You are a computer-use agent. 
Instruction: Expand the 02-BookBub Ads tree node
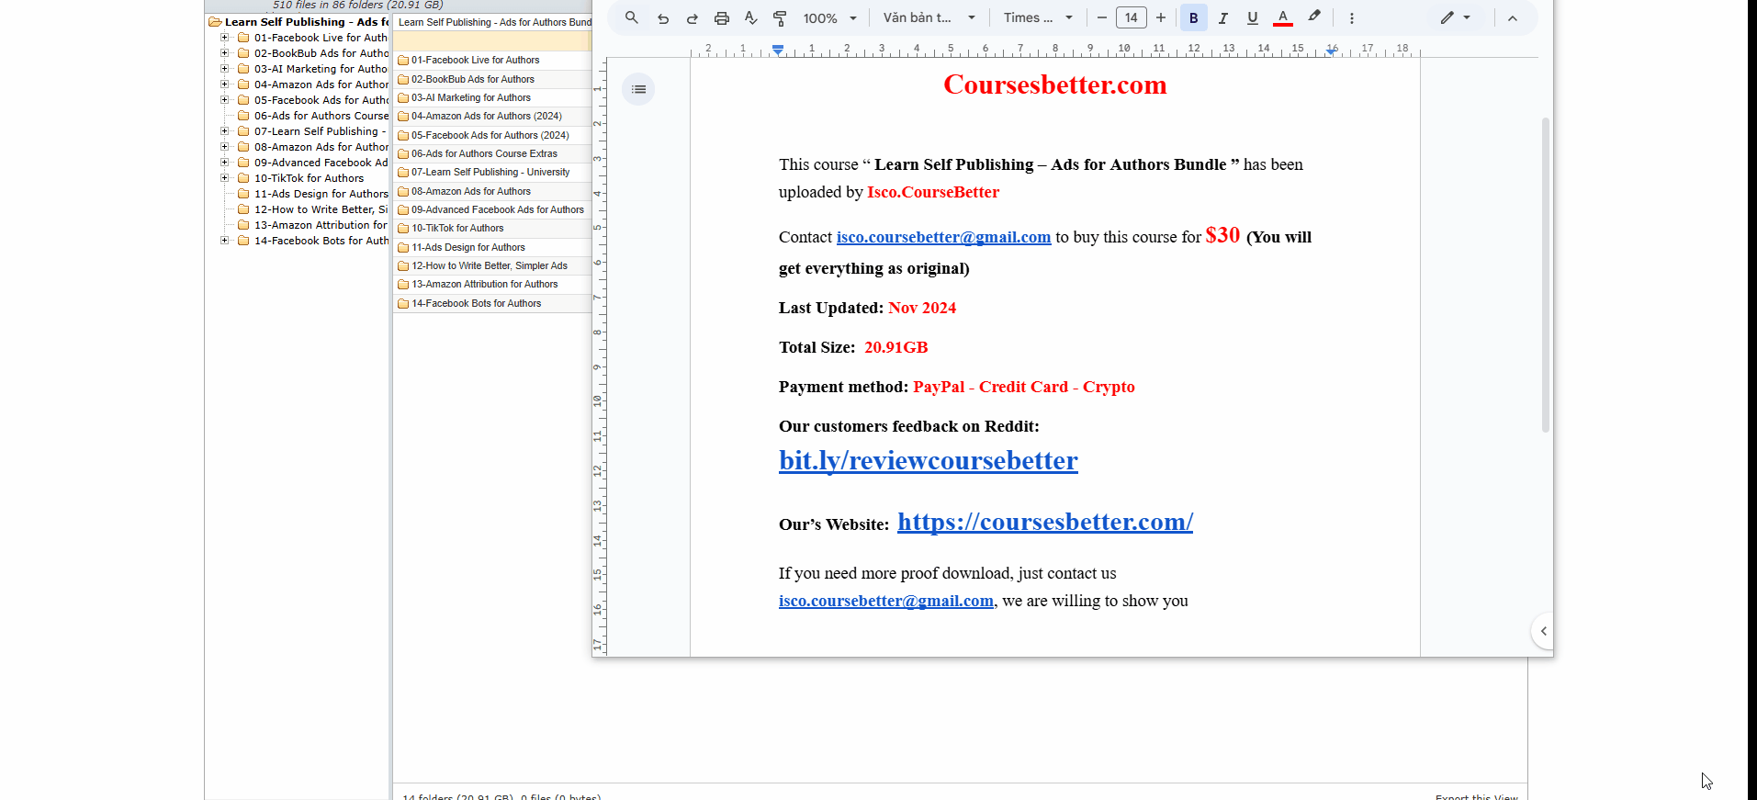pos(224,53)
